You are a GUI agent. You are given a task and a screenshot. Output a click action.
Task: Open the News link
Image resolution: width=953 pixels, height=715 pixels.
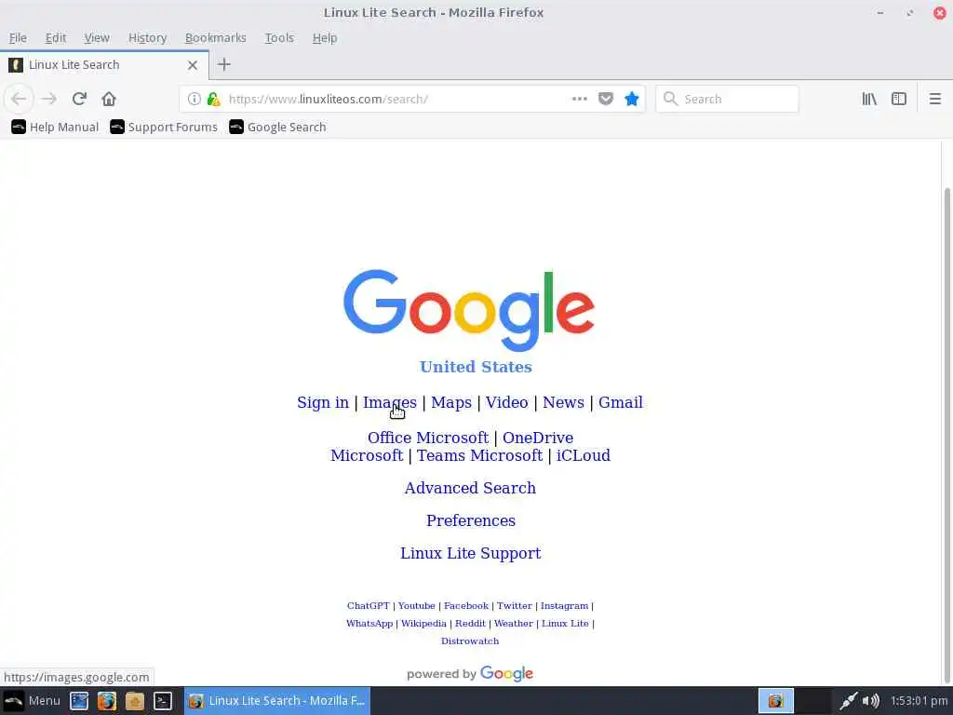click(x=563, y=402)
